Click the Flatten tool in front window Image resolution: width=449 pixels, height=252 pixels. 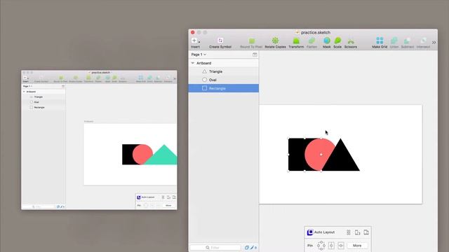[311, 43]
